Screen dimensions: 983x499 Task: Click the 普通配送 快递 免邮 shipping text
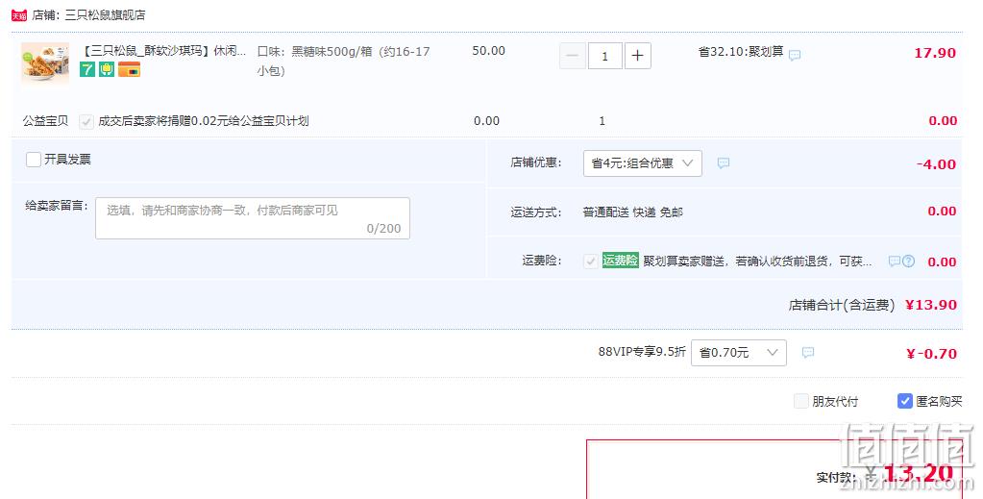tap(632, 212)
